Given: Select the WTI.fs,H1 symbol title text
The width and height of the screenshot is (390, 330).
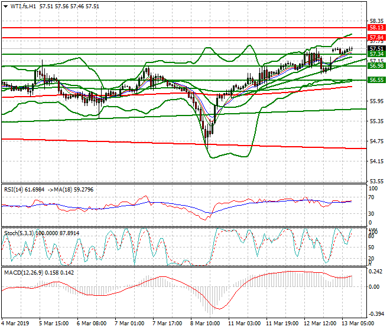Looking at the screenshot, I should click(x=23, y=6).
